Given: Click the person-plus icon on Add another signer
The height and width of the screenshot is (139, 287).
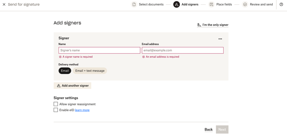Looking at the screenshot, I should point(59,86).
